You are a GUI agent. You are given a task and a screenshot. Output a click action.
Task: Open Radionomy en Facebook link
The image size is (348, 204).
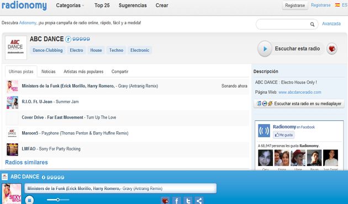click(294, 127)
